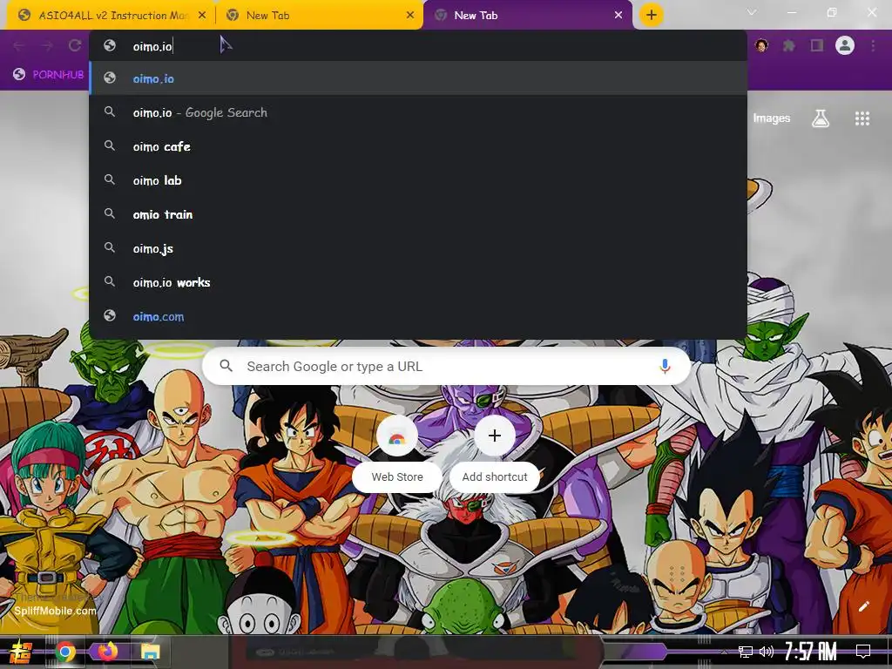892x669 pixels.
Task: Restore down the Chrome window
Action: [x=832, y=12]
